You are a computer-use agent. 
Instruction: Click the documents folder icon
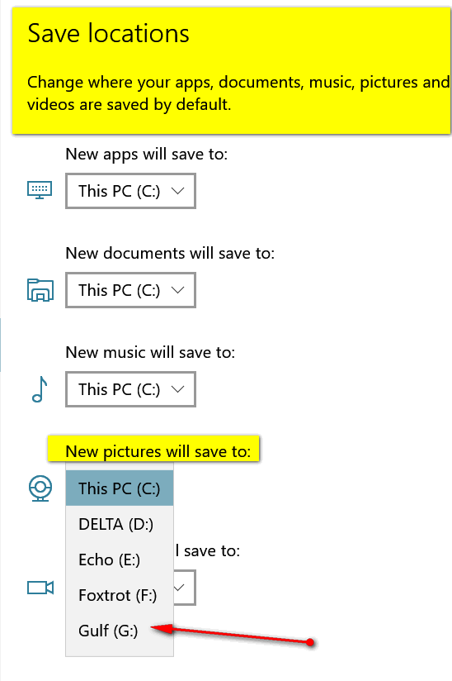coord(40,290)
